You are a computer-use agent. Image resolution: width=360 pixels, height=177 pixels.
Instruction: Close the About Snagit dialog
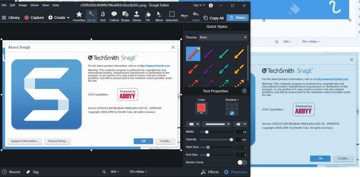pos(173,47)
